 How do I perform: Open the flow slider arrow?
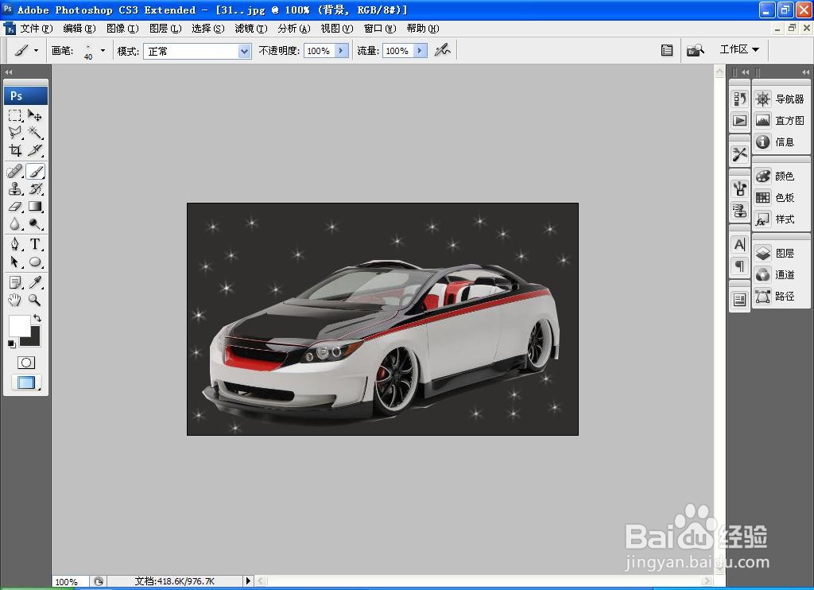click(x=421, y=50)
